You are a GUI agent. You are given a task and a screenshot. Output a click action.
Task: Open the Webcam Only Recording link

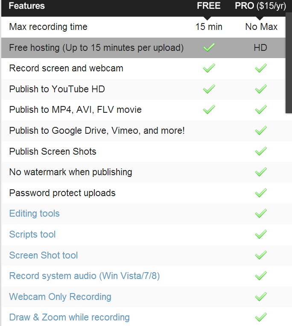point(60,297)
